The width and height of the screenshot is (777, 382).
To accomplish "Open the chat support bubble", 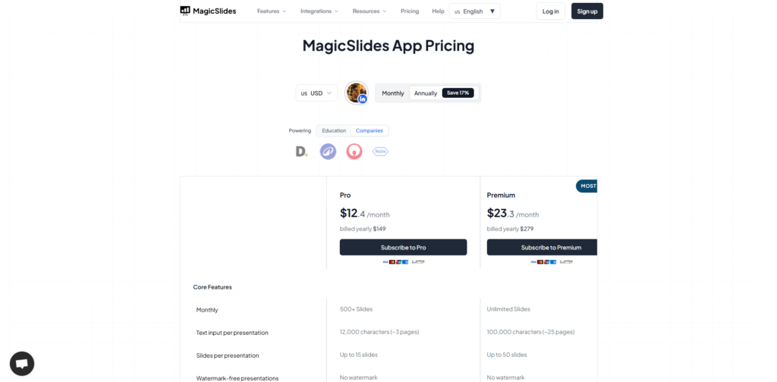I will (x=22, y=364).
